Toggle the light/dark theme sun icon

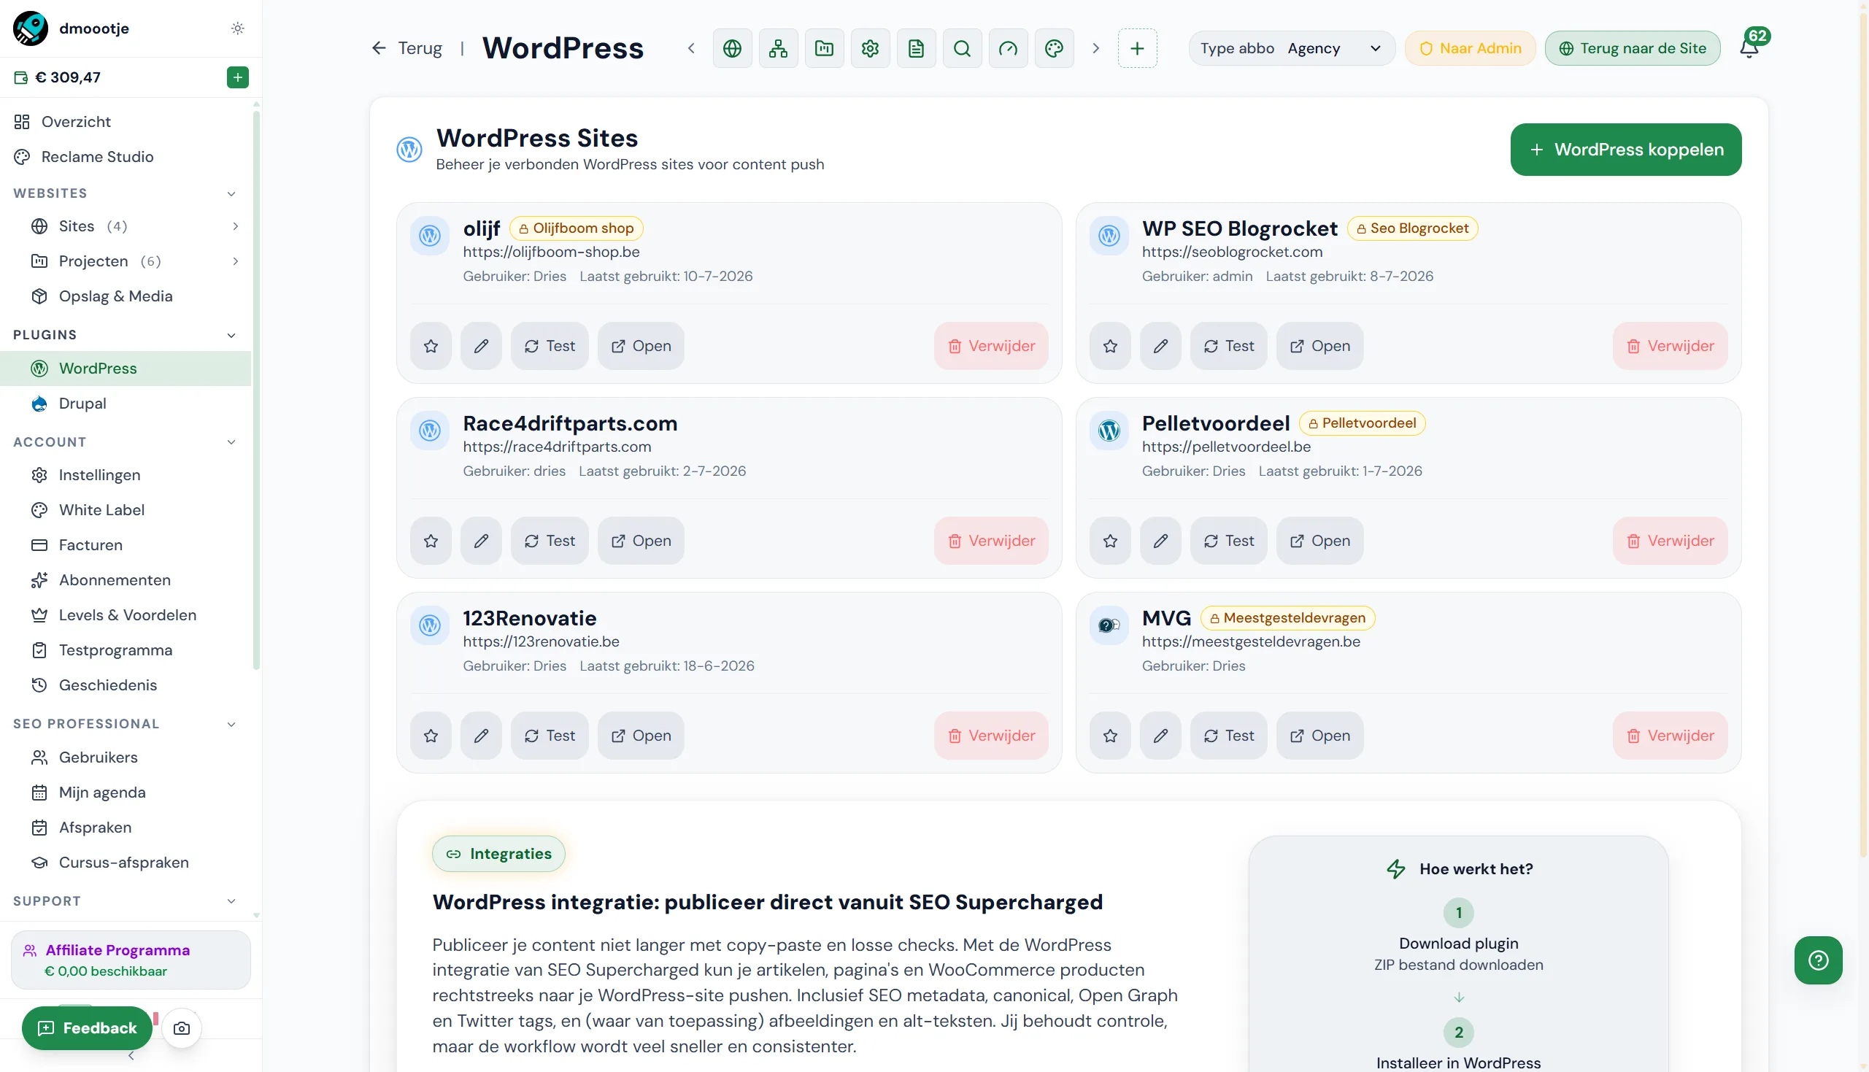(x=237, y=28)
